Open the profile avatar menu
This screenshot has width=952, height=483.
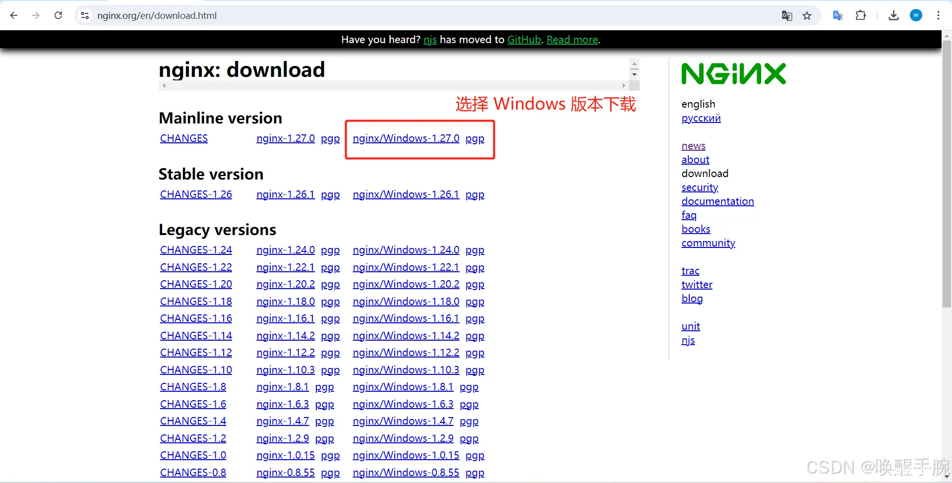[x=916, y=15]
